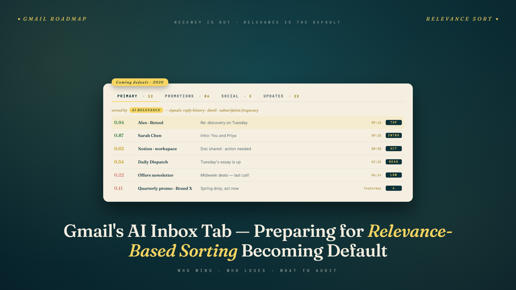The image size is (516, 290).
Task: Click the 07:22 timestamp
Action: click(x=376, y=162)
